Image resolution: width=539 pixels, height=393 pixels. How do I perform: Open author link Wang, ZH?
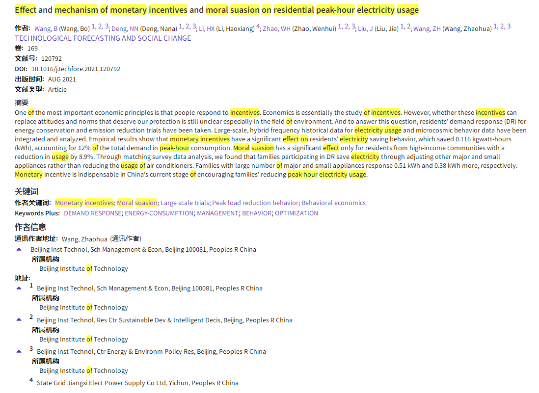[427, 29]
